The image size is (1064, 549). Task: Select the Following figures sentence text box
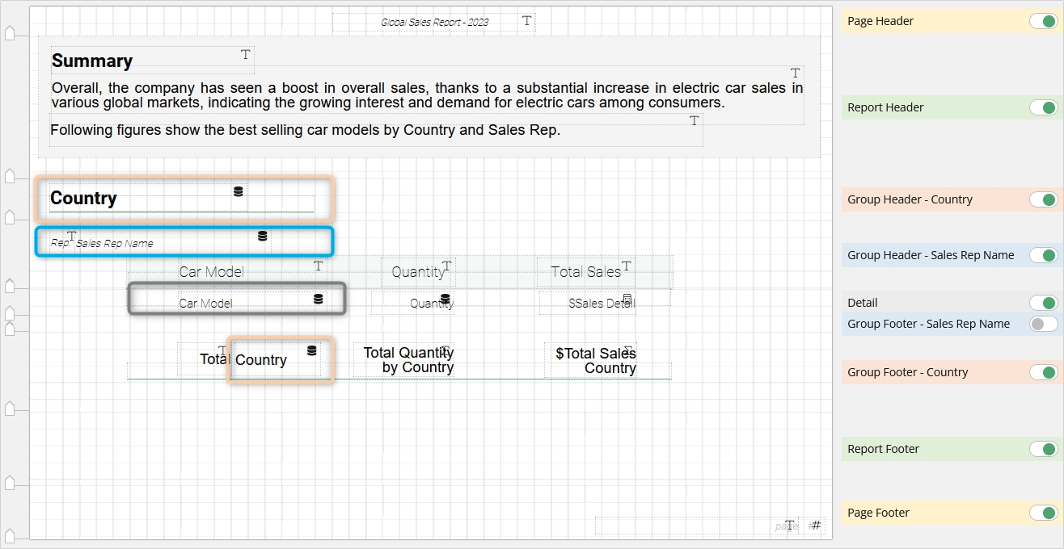pos(376,130)
